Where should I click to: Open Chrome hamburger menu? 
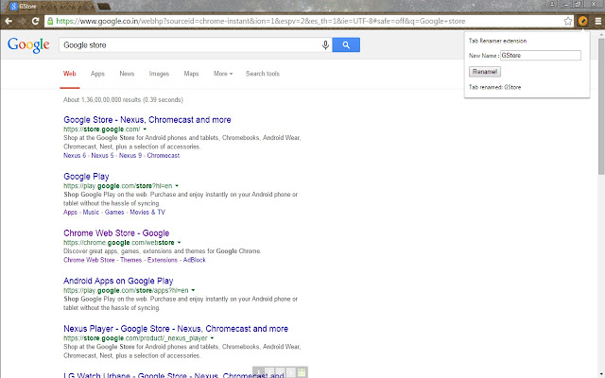point(597,21)
